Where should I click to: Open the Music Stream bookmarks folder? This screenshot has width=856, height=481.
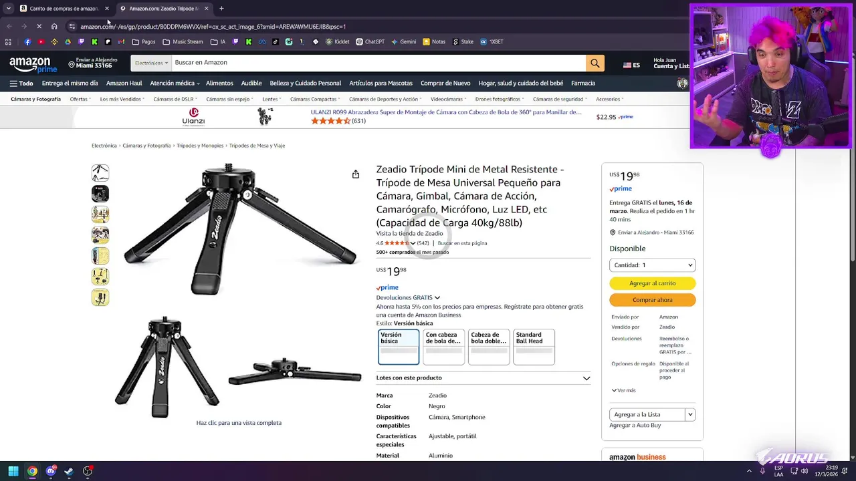(183, 41)
